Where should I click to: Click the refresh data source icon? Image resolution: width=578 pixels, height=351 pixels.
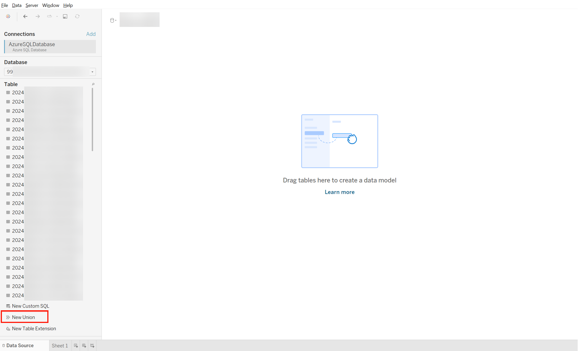pyautogui.click(x=77, y=17)
